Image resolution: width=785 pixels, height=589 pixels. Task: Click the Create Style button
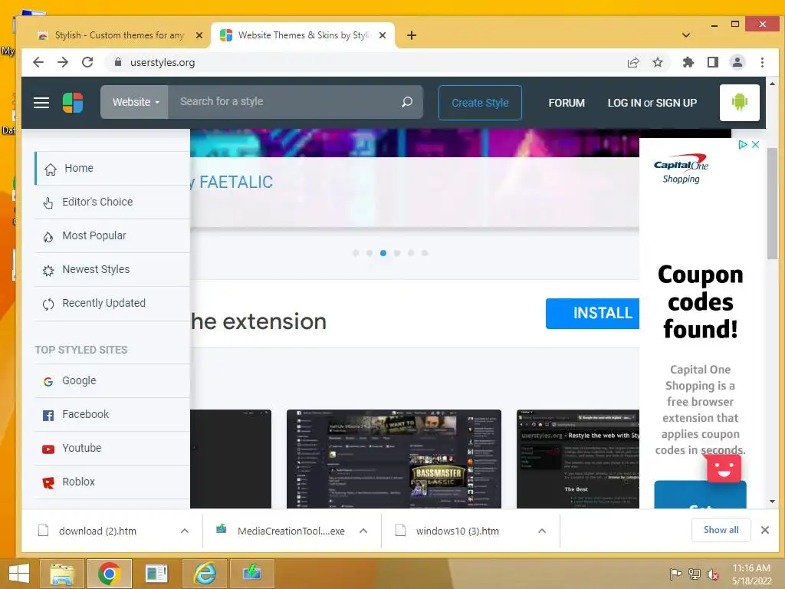click(480, 103)
